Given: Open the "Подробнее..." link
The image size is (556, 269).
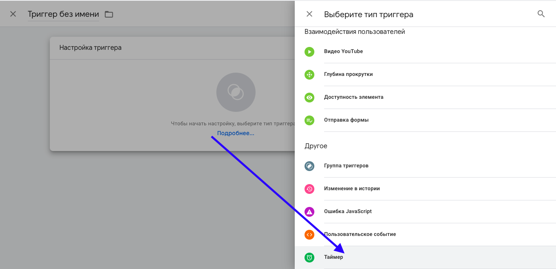Looking at the screenshot, I should pyautogui.click(x=236, y=133).
